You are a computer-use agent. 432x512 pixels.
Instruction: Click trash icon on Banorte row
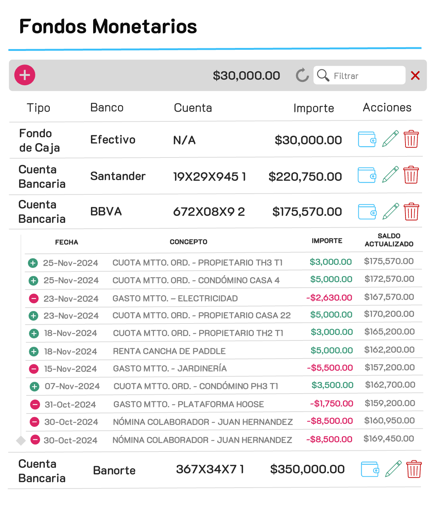(414, 469)
